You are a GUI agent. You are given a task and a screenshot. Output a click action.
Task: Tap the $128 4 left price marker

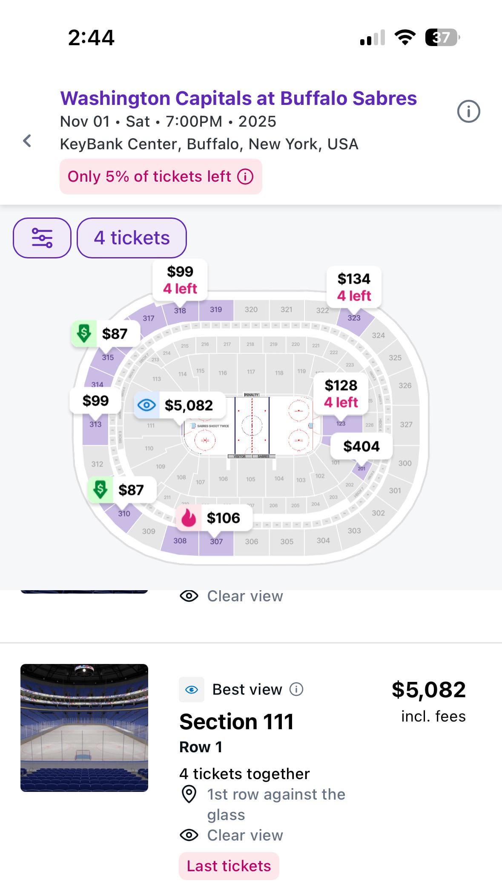[x=341, y=393]
